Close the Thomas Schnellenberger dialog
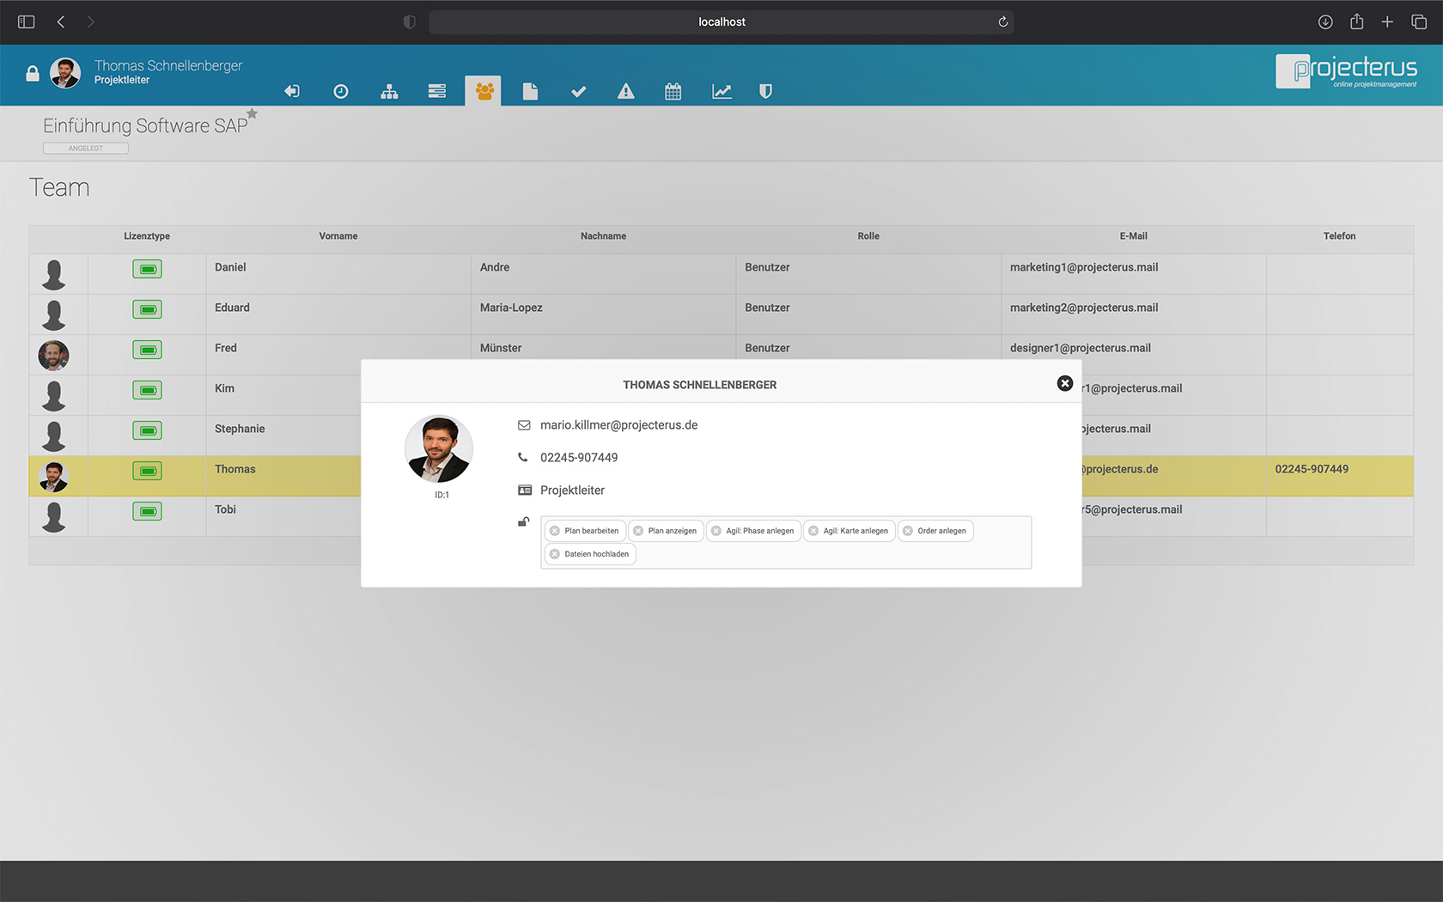 point(1064,384)
